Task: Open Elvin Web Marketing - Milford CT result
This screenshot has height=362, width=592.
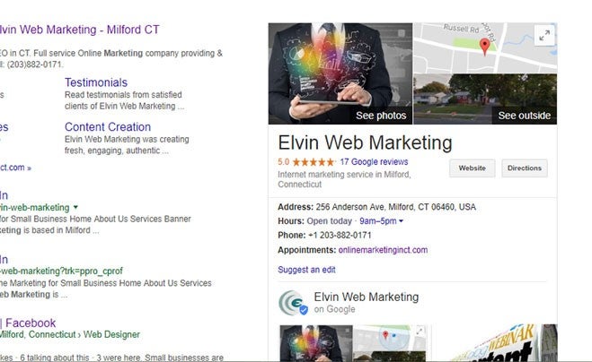Action: [79, 30]
